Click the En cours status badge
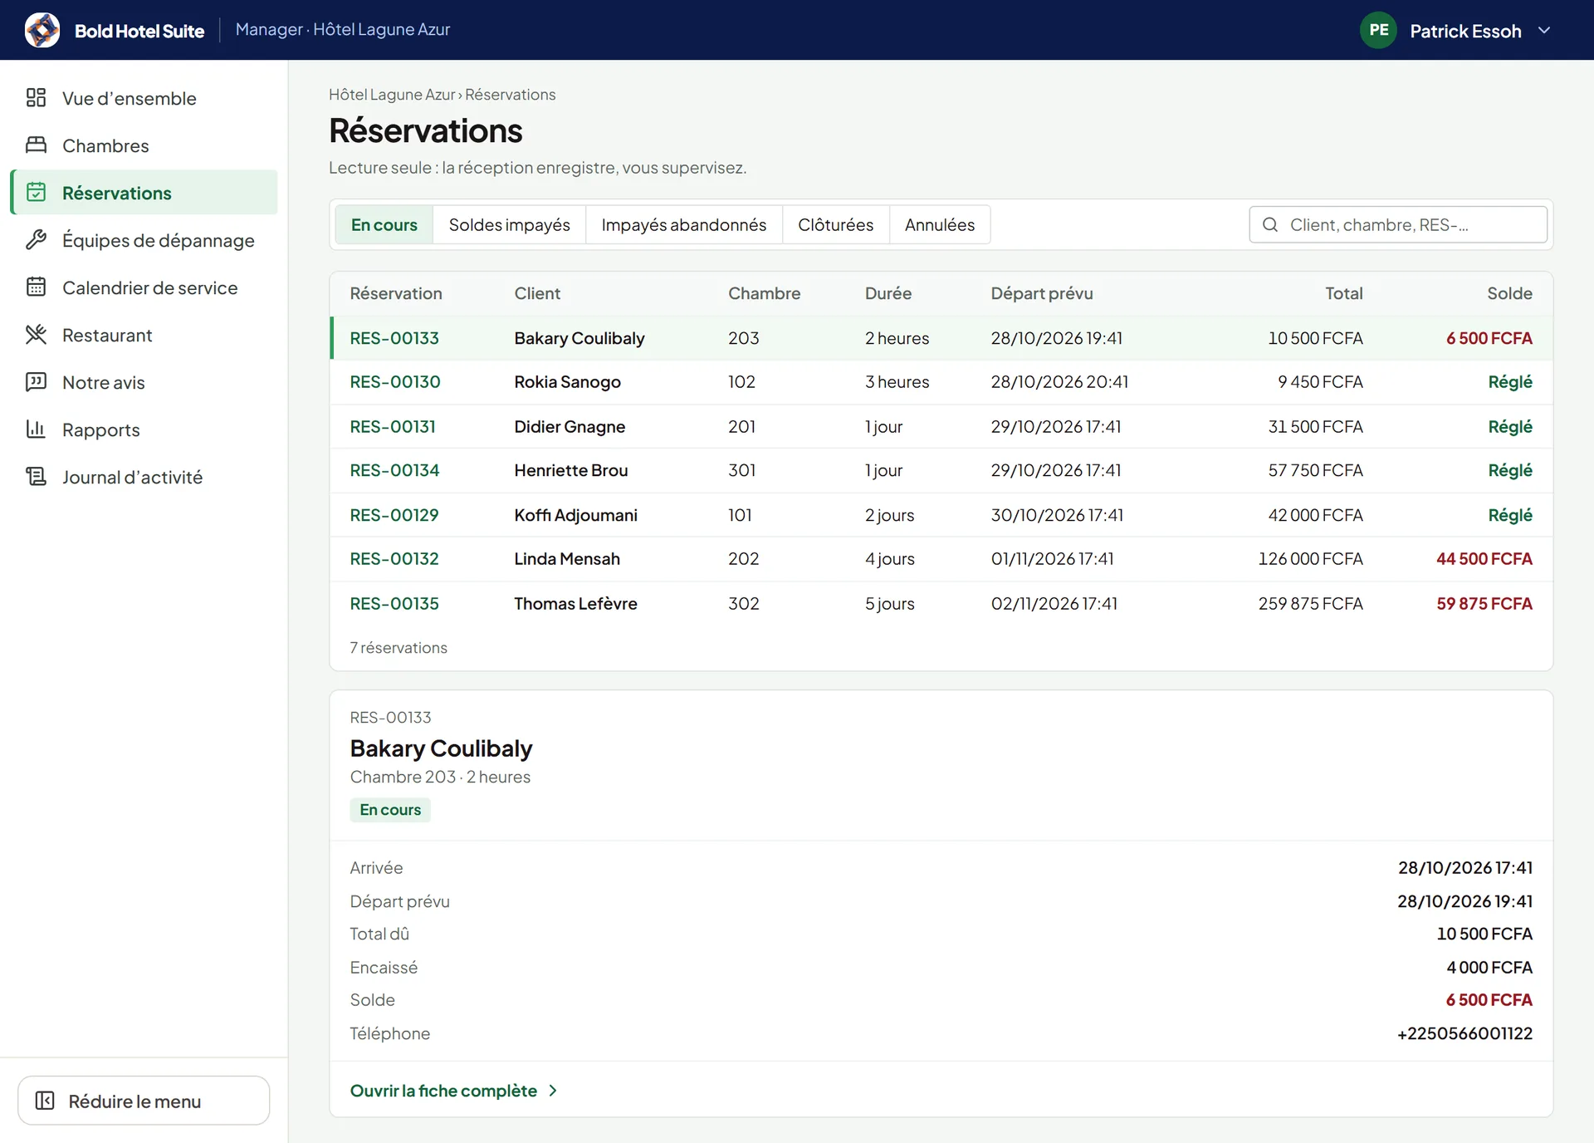 click(x=390, y=810)
